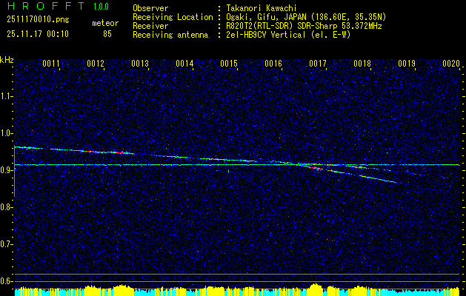The height and width of the screenshot is (296, 466).
Task: Click the red echo peak near 0017
Action: click(x=315, y=168)
